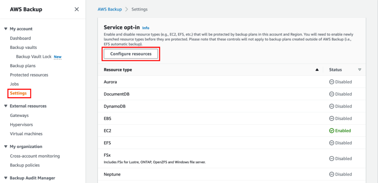Select the Neptune resource row
The image size is (378, 183).
click(232, 174)
